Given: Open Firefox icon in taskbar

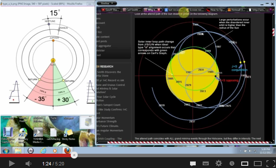Looking at the screenshot, I should pos(67,150).
